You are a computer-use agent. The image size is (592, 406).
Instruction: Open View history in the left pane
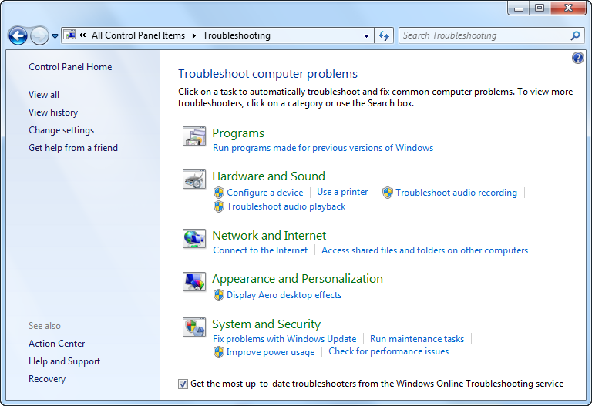[x=53, y=112]
